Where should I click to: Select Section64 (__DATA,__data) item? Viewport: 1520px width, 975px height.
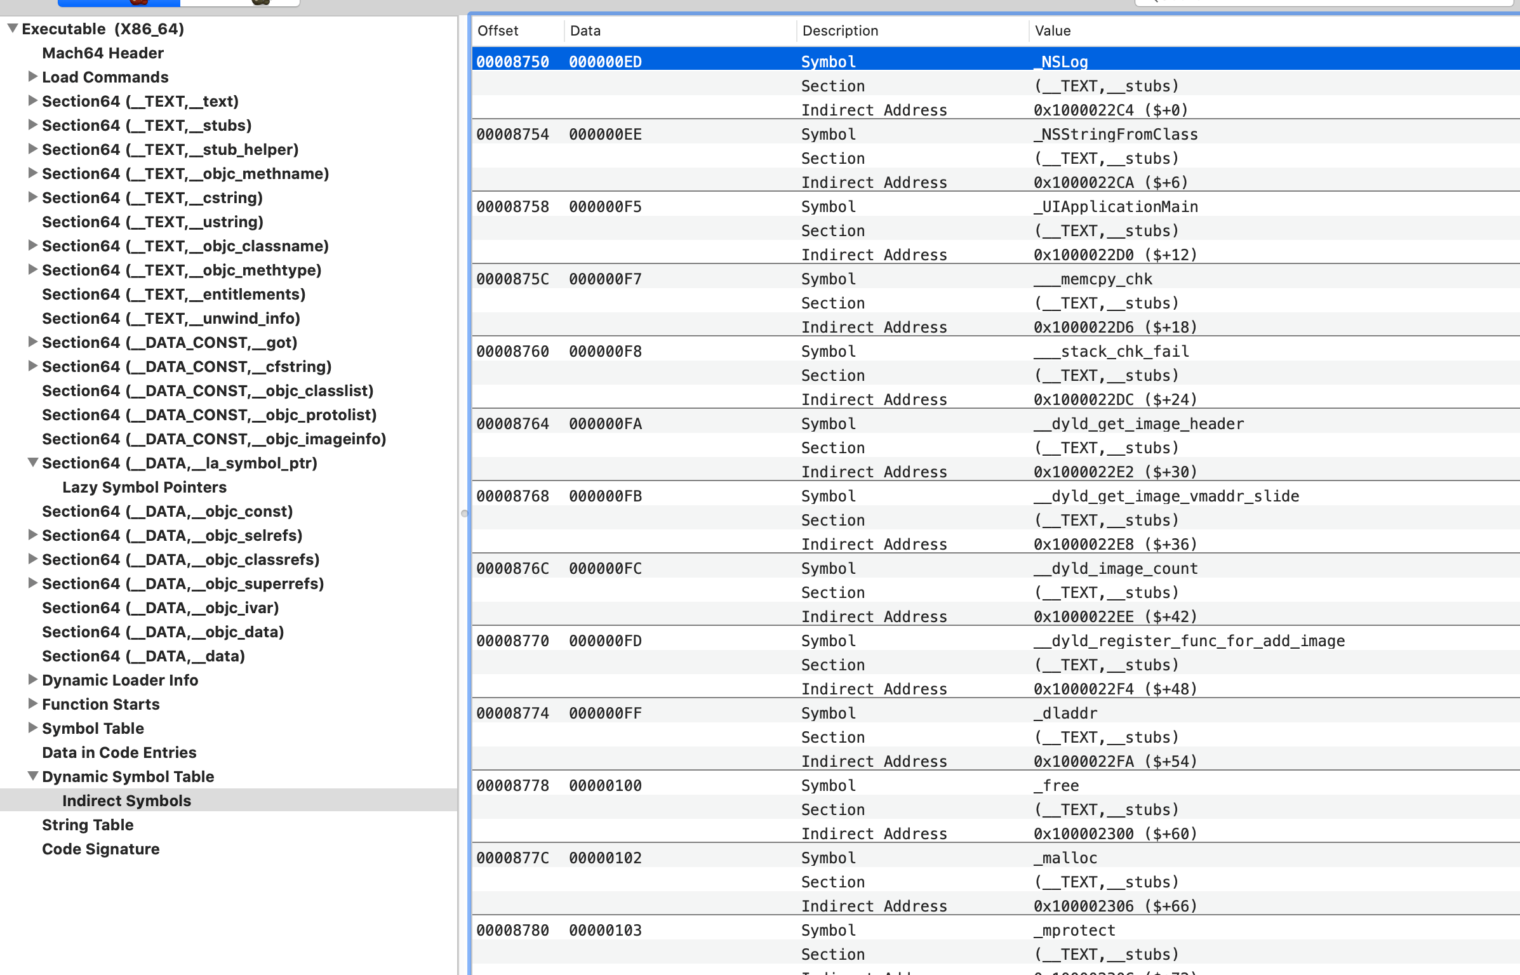pyautogui.click(x=143, y=656)
